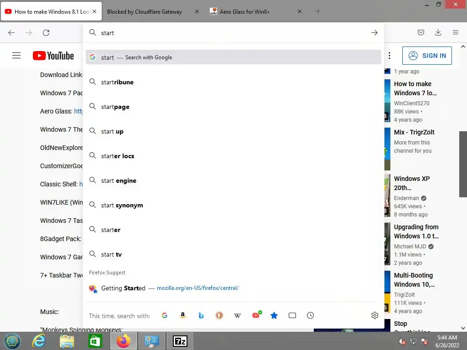Choose the 'starter' suggestion
Viewport: 467px width, 350px height.
(x=233, y=230)
